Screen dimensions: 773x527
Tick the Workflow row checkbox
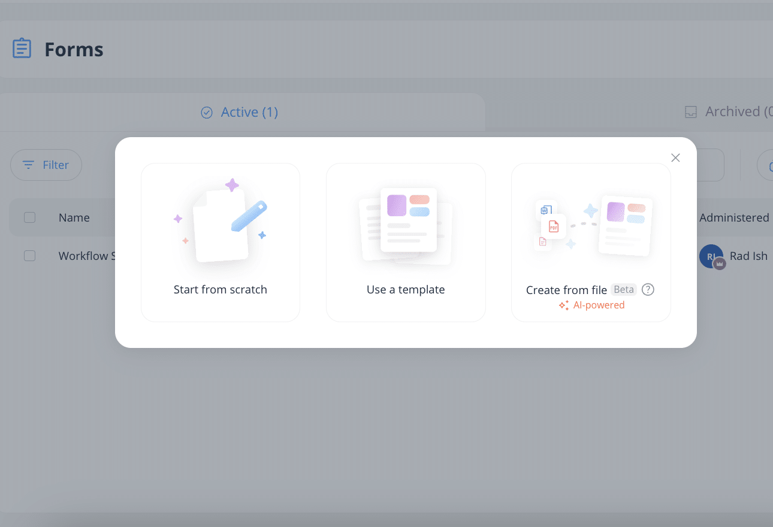point(29,256)
